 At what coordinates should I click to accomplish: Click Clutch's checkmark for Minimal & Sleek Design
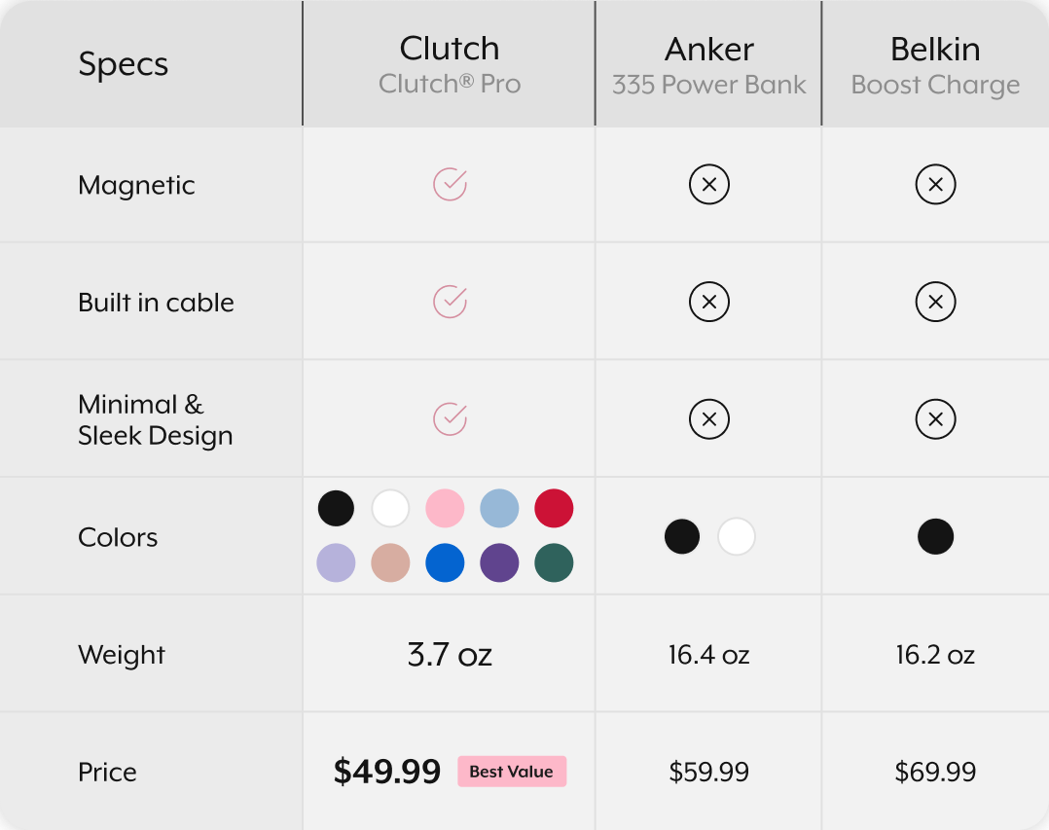451,419
